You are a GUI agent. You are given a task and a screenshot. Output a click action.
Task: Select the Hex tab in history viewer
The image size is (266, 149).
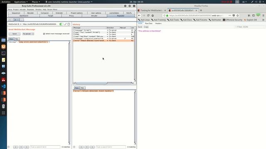pyautogui.click(x=82, y=88)
